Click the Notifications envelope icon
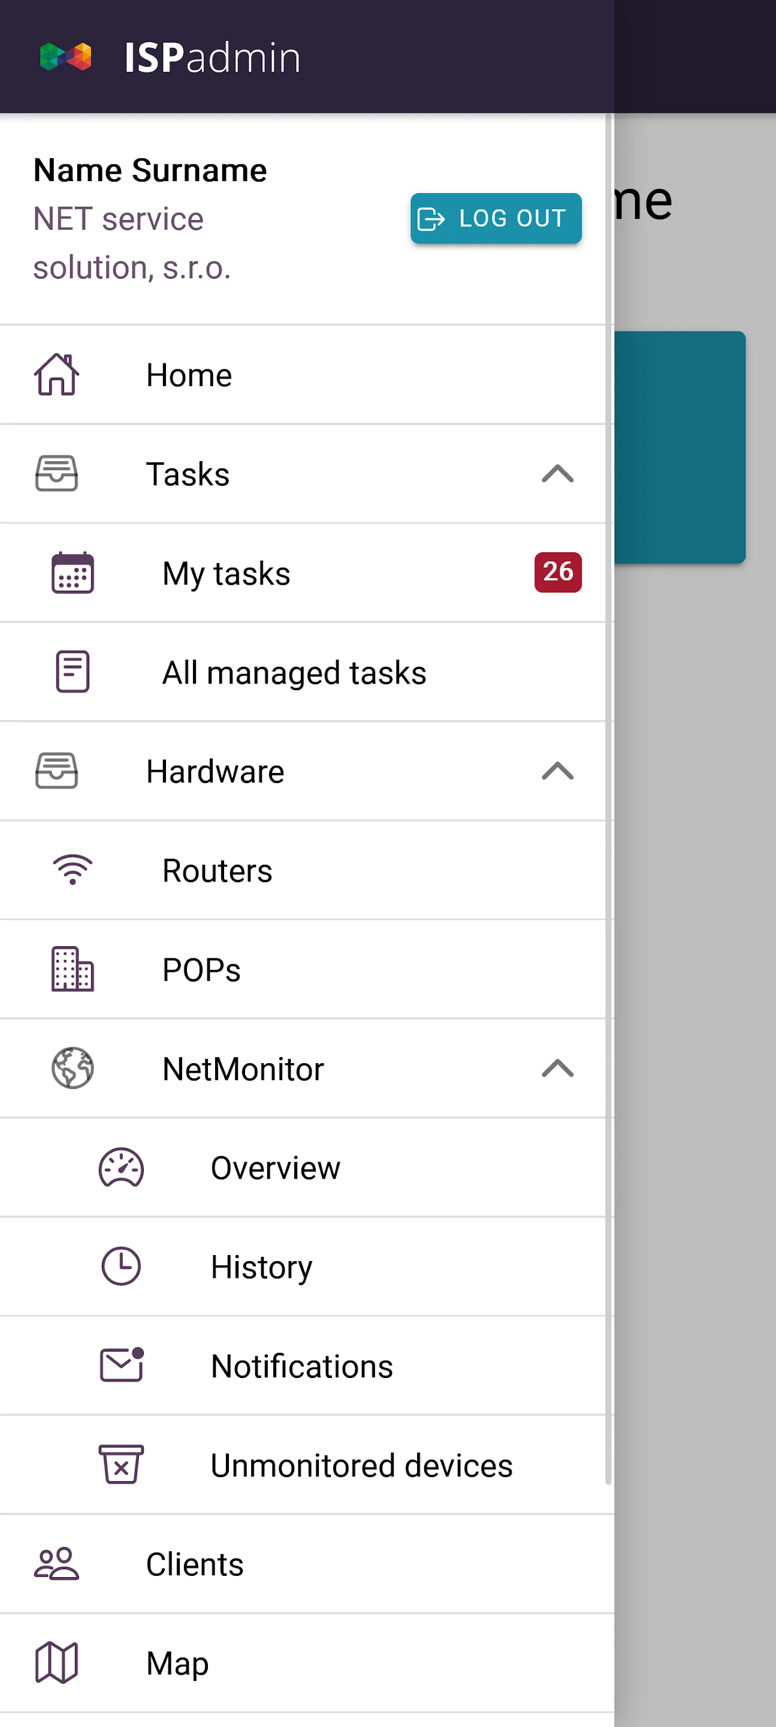Screen dimensions: 776x1727 tap(121, 1365)
